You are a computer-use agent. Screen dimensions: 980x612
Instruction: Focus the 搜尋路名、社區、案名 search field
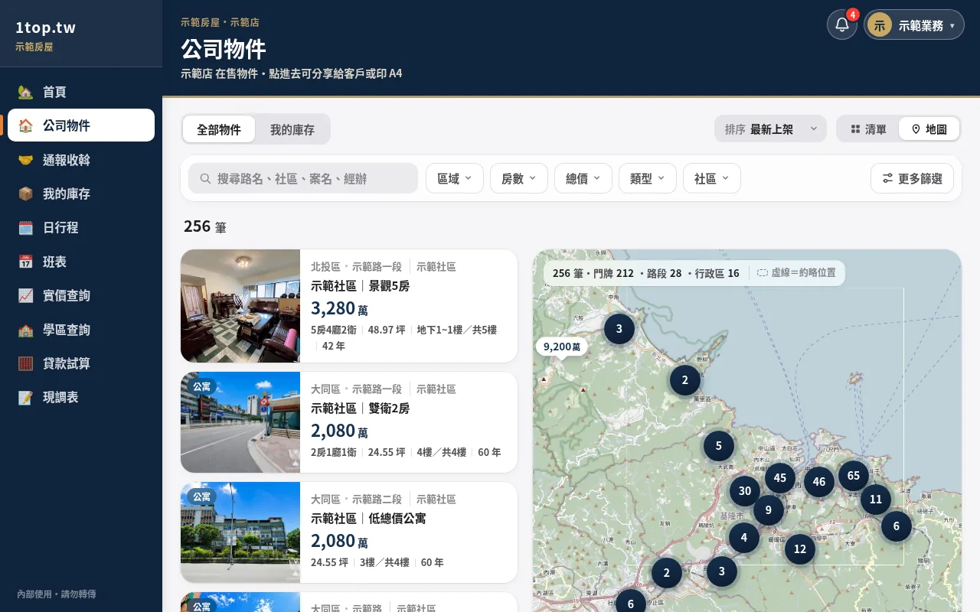[303, 178]
